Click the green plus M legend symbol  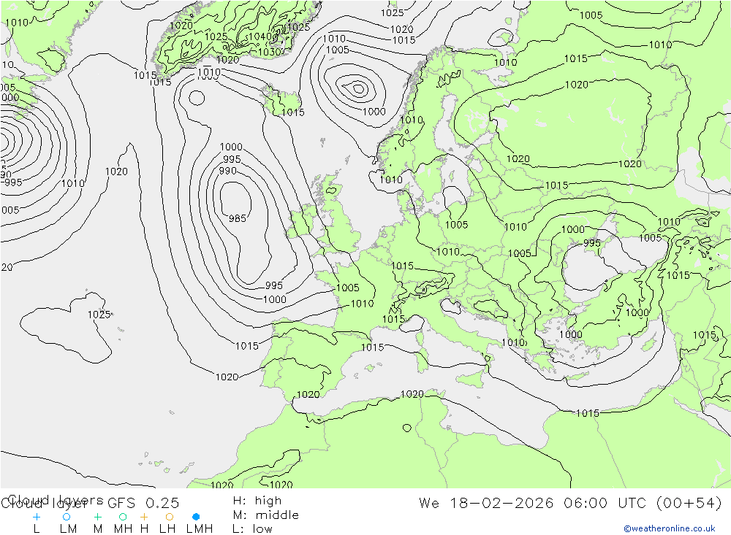97,517
